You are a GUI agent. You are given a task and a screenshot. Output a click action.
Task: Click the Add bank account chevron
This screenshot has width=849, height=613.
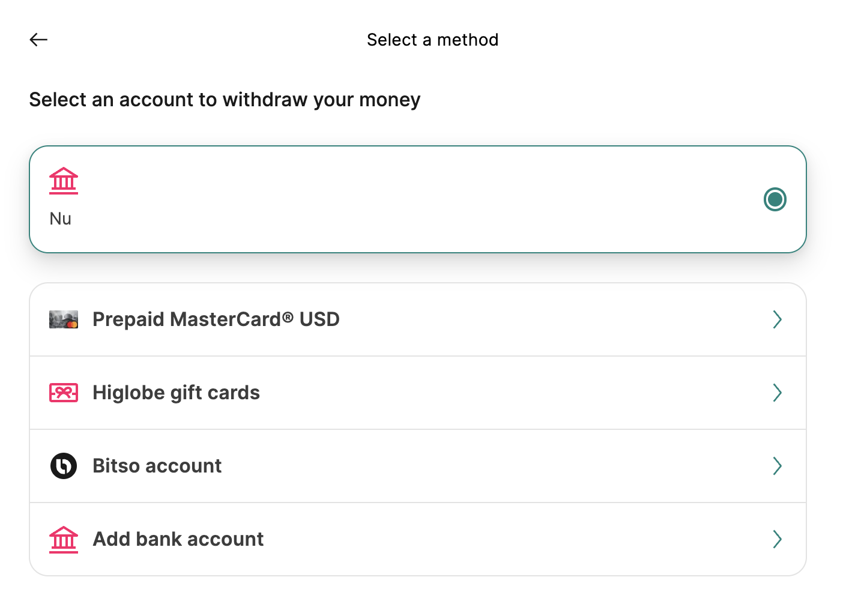click(x=778, y=539)
